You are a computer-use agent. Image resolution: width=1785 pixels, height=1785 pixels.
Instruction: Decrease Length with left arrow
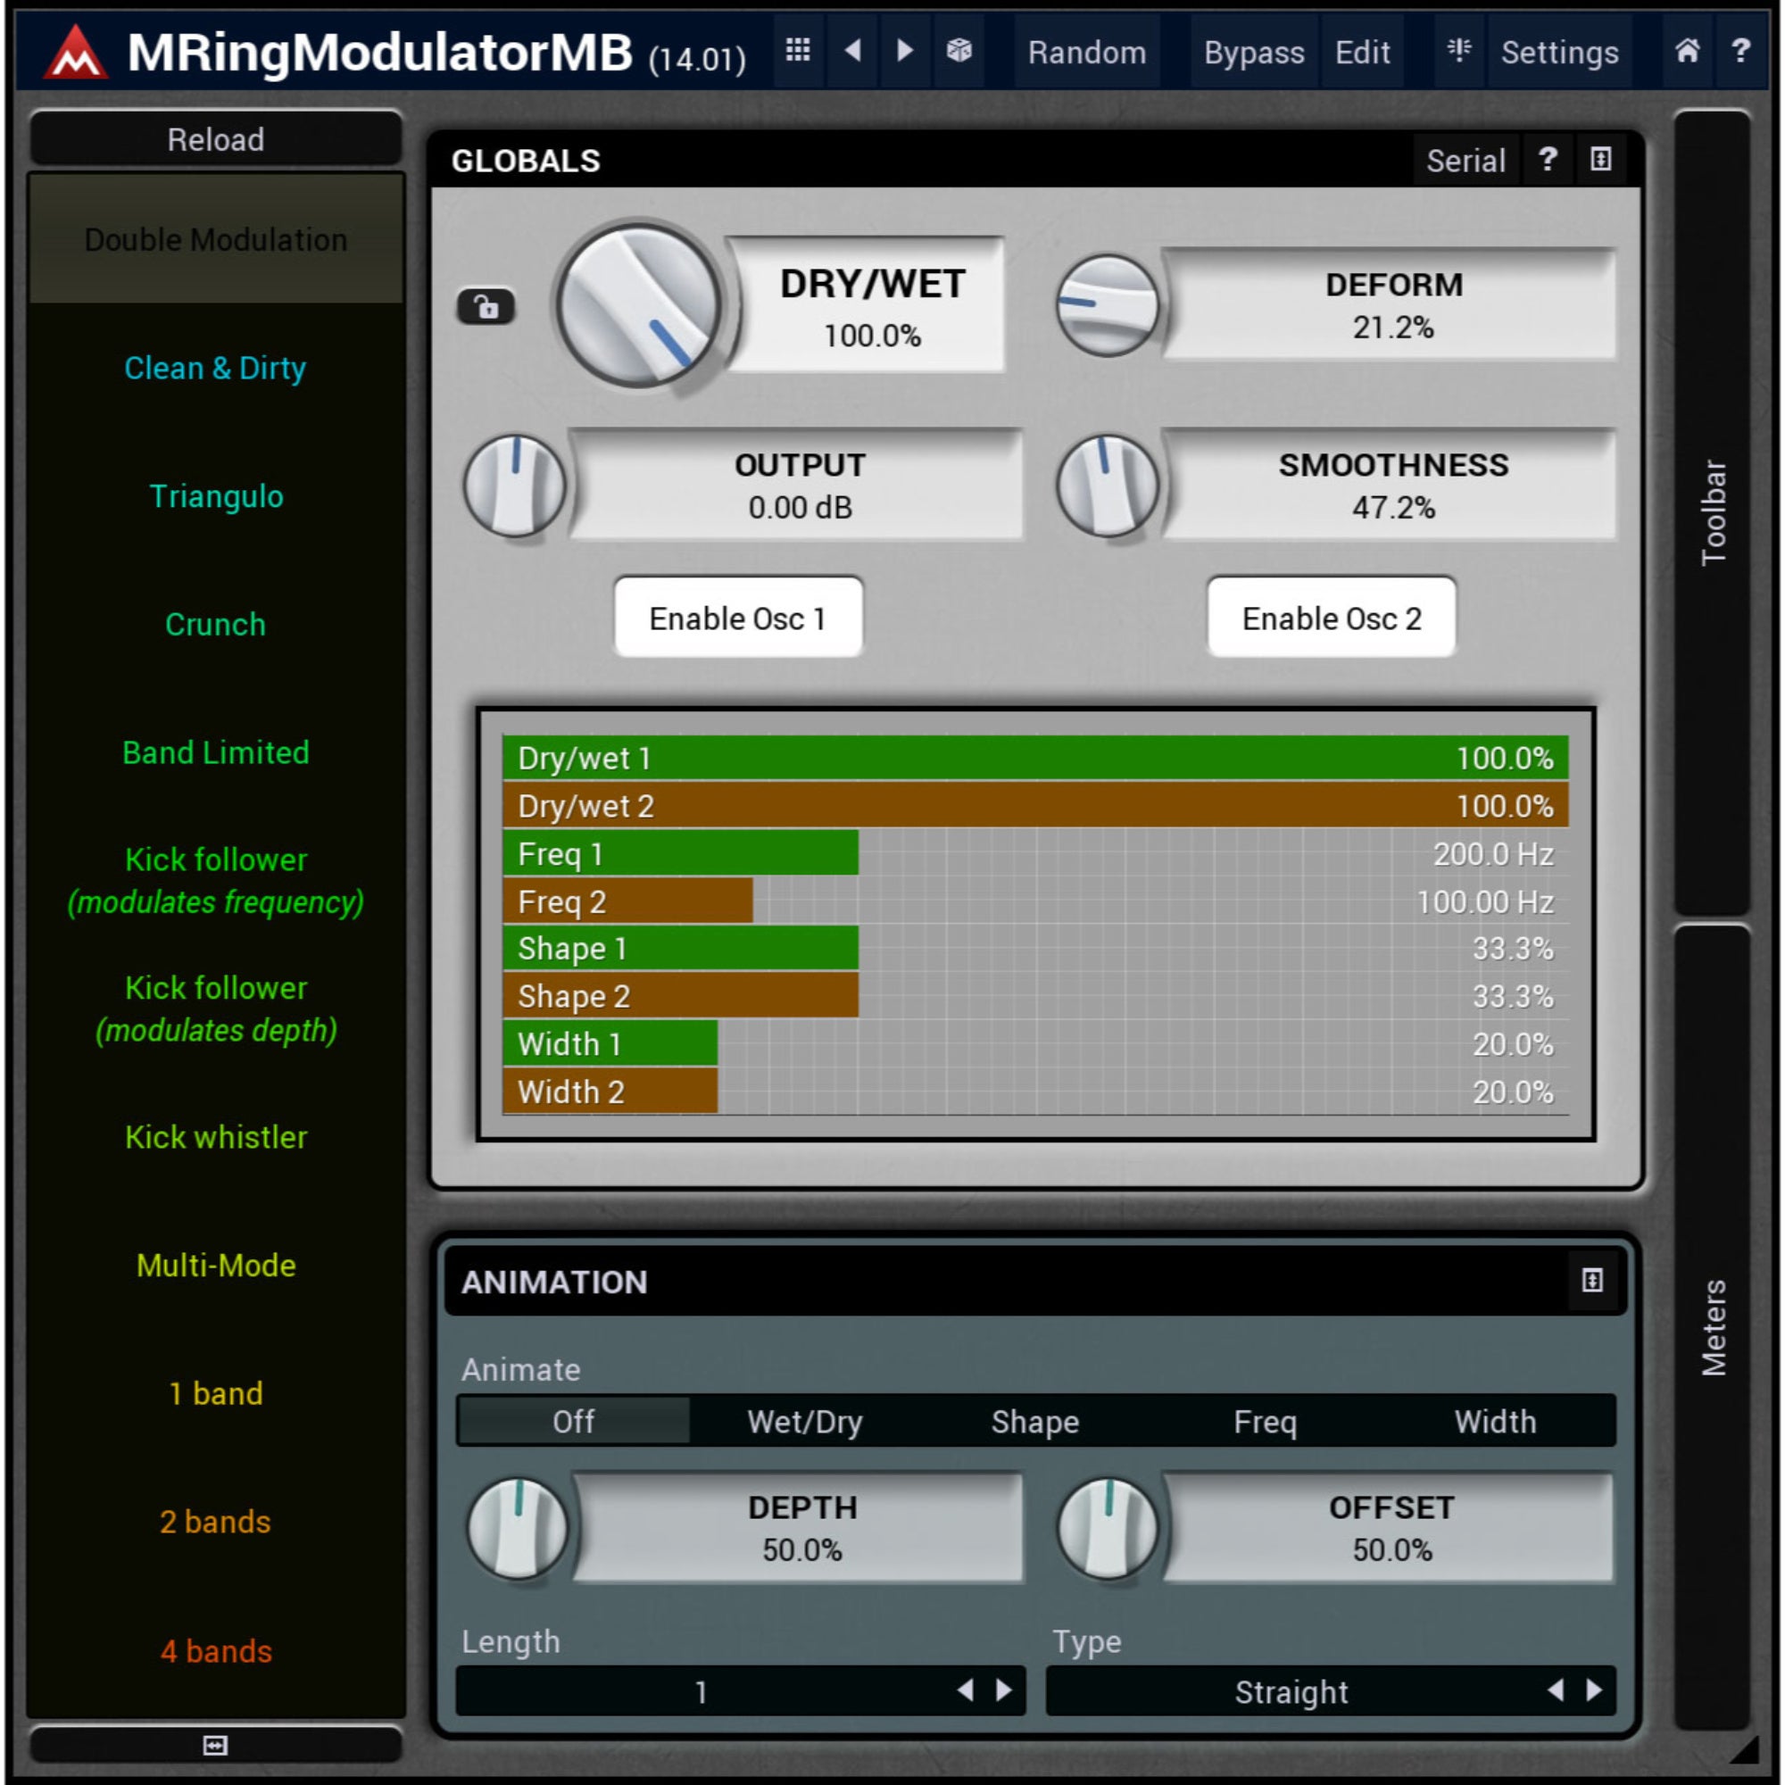coord(967,1690)
